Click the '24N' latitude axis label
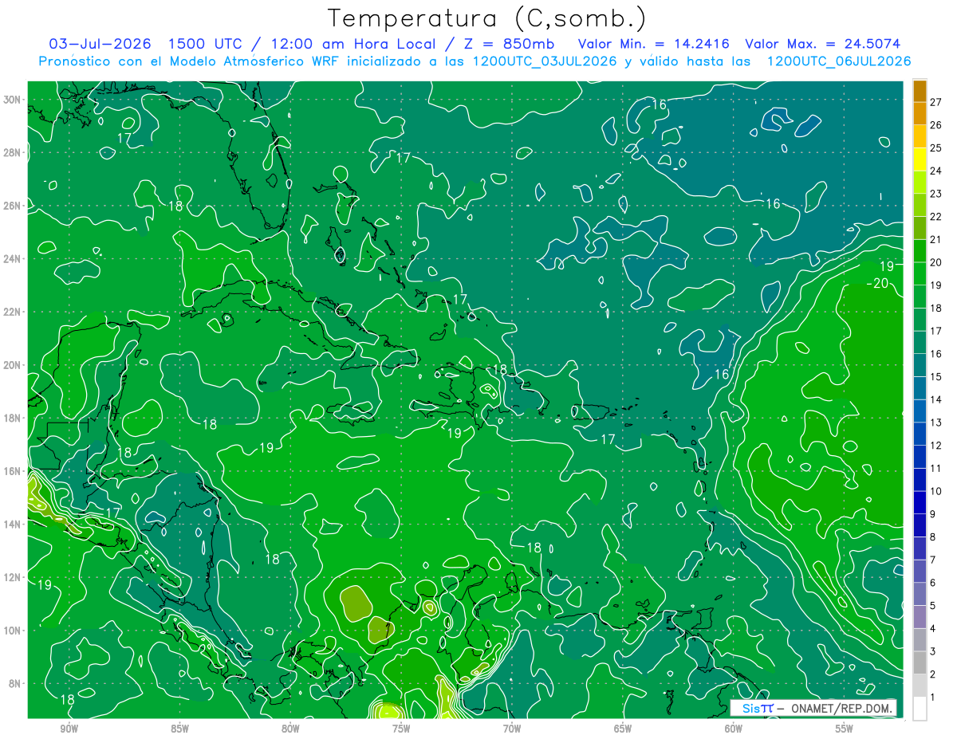Image resolution: width=957 pixels, height=739 pixels. point(13,259)
